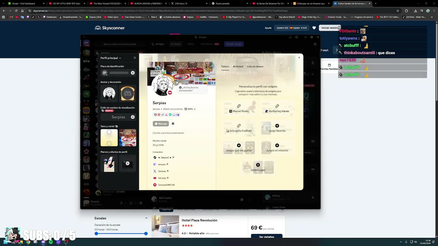438x246 pixels.
Task: Open the gift icon next to Mensaje
Action: pos(173,124)
